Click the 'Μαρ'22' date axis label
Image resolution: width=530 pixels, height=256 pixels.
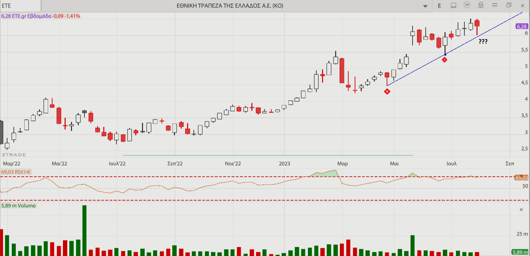(x=12, y=163)
